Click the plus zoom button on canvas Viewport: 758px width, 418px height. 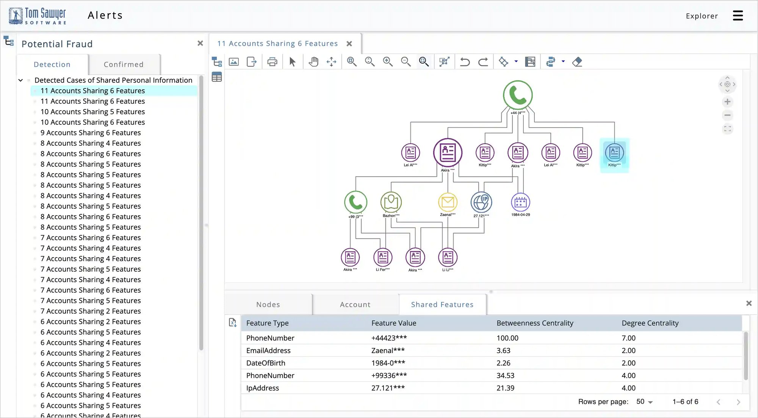[x=727, y=102]
